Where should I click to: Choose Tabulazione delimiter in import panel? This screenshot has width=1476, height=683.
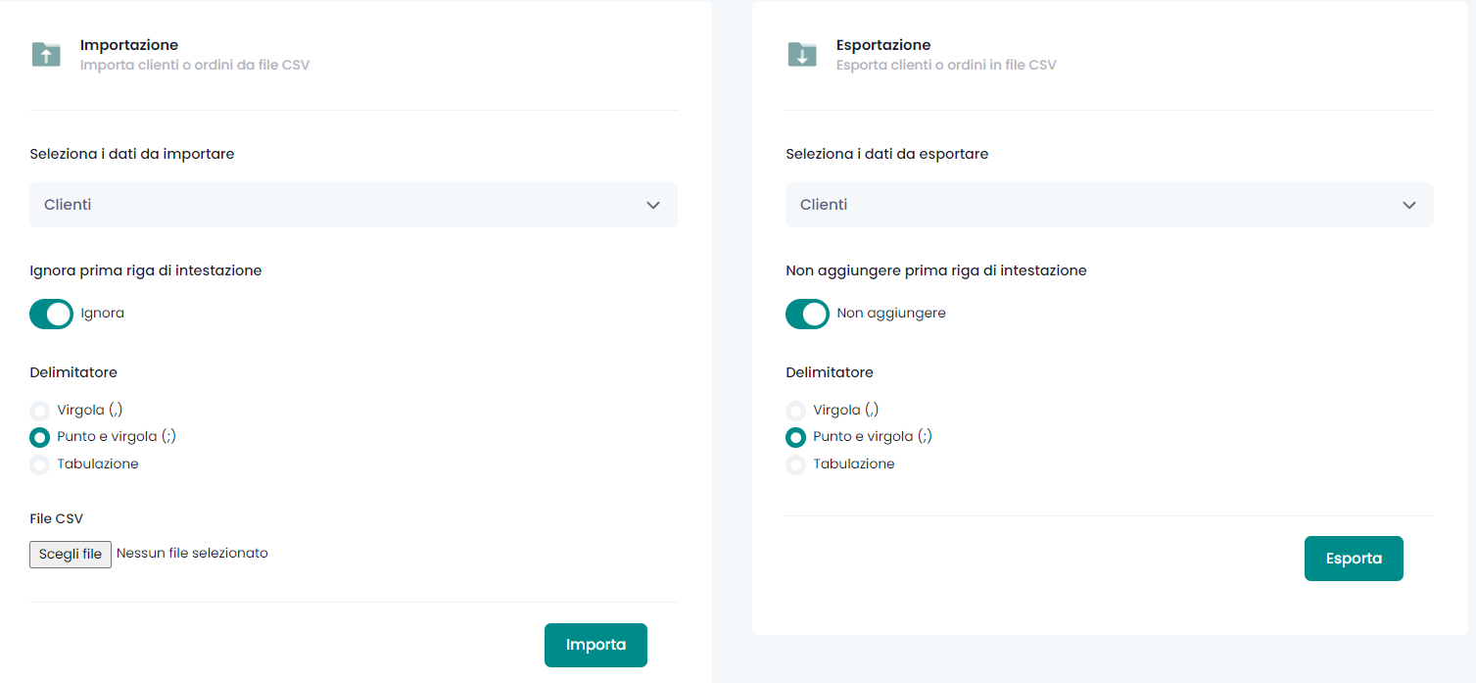pyautogui.click(x=40, y=464)
